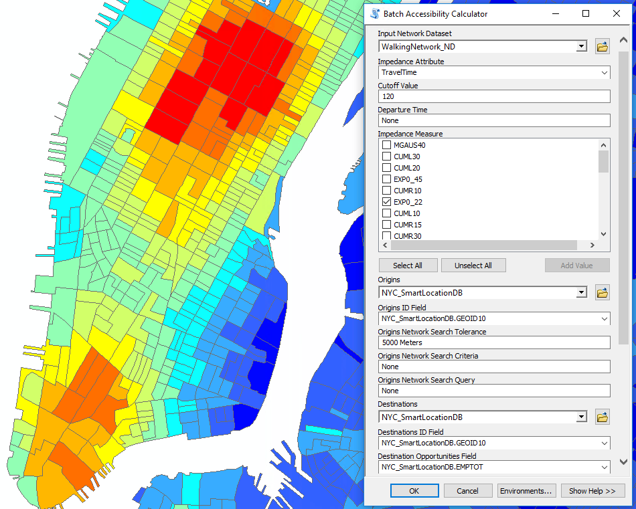Viewport: 636px width, 509px height.
Task: Click Select All button
Action: (408, 266)
